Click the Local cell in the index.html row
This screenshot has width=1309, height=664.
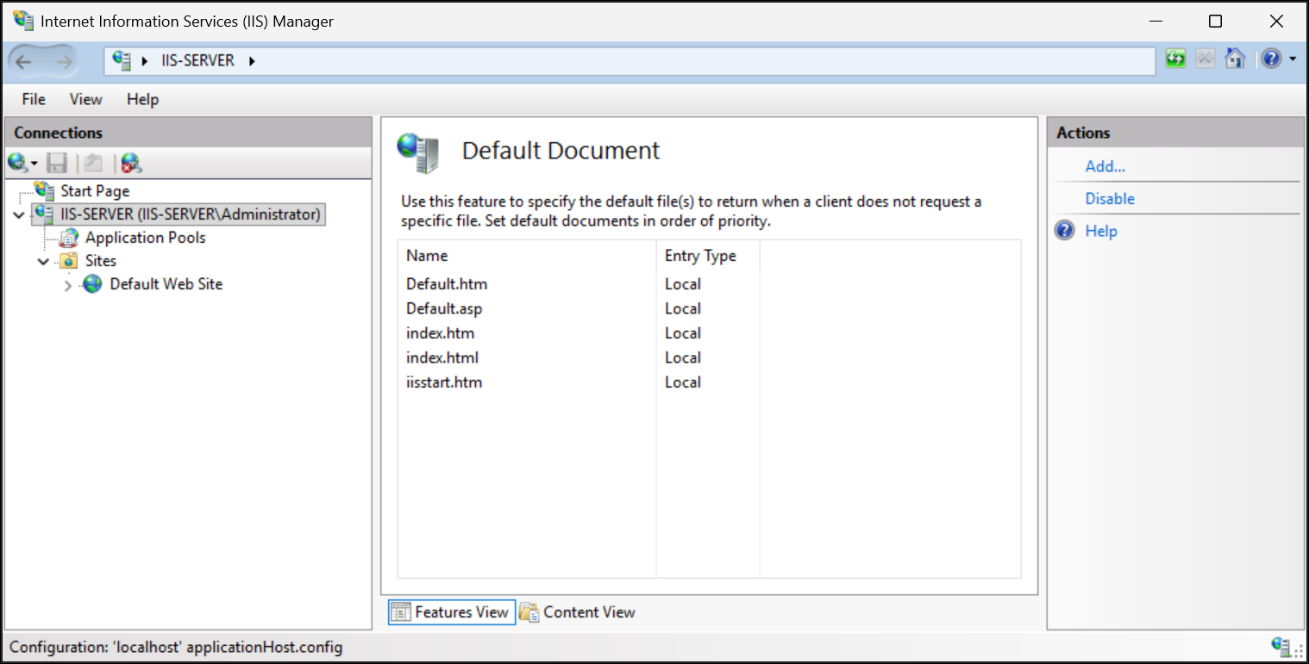683,357
